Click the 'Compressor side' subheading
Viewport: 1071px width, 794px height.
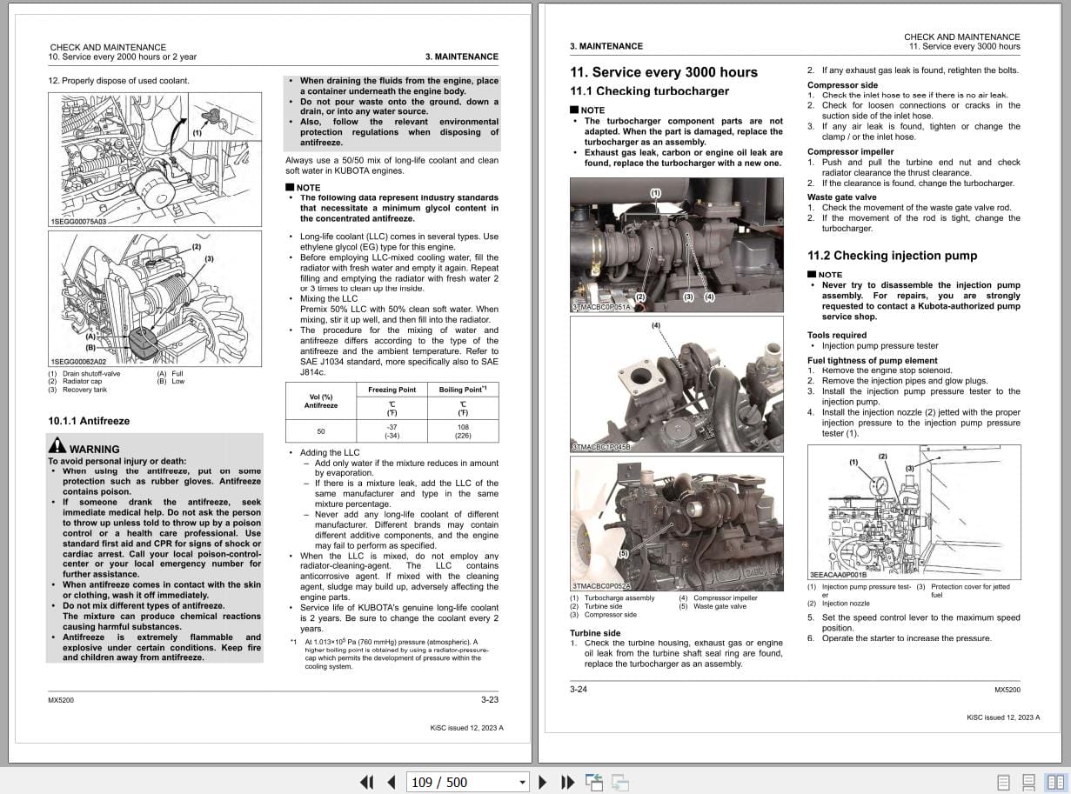coord(843,85)
